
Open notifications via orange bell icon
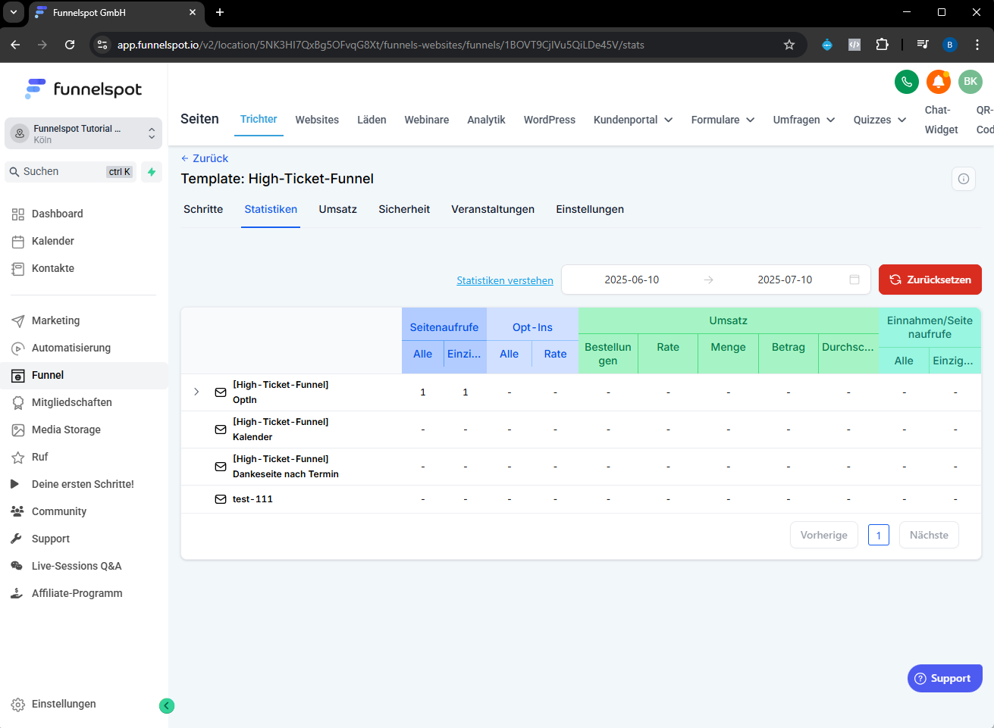pos(939,82)
